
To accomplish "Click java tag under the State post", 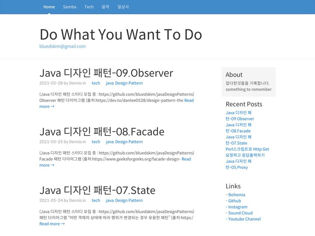I will (x=110, y=200).
